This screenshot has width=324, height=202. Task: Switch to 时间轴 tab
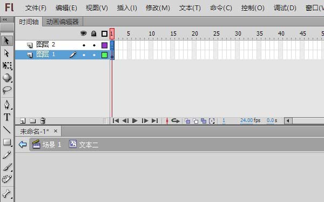29,22
